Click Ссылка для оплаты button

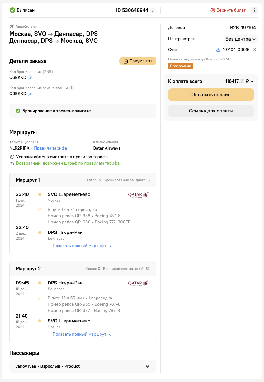tap(211, 111)
